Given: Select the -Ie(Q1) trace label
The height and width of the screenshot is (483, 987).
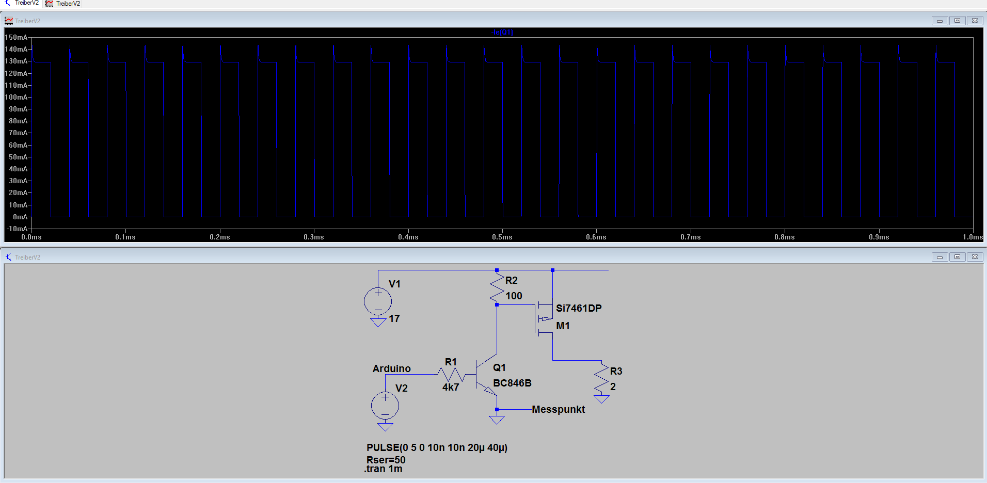Looking at the screenshot, I should (502, 32).
